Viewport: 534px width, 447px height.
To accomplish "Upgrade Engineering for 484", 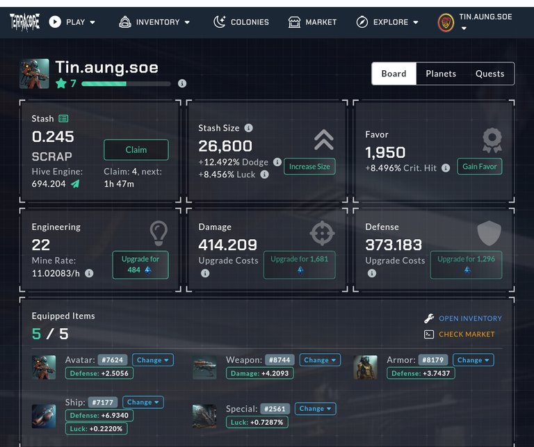I will (x=140, y=265).
